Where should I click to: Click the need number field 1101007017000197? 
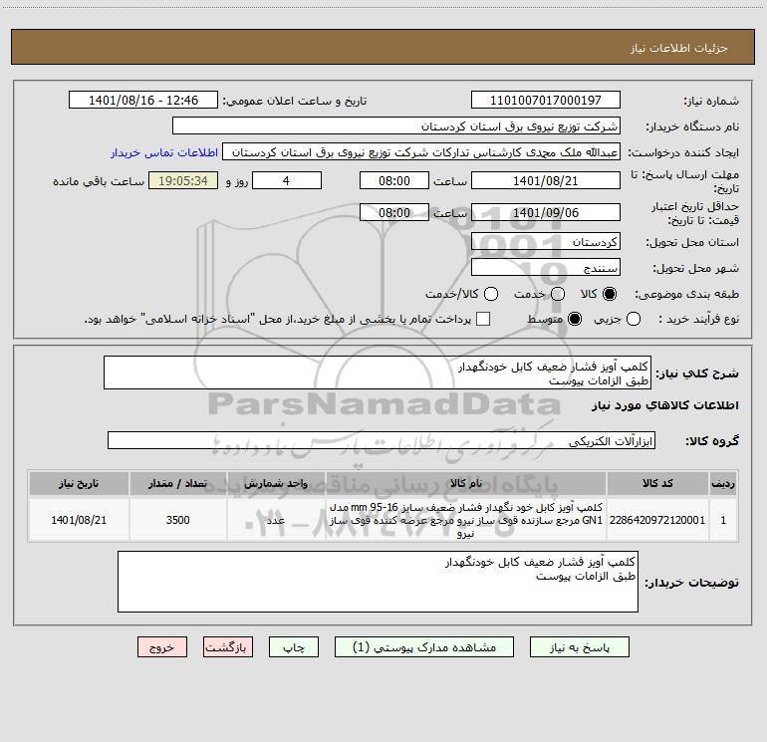pos(546,100)
